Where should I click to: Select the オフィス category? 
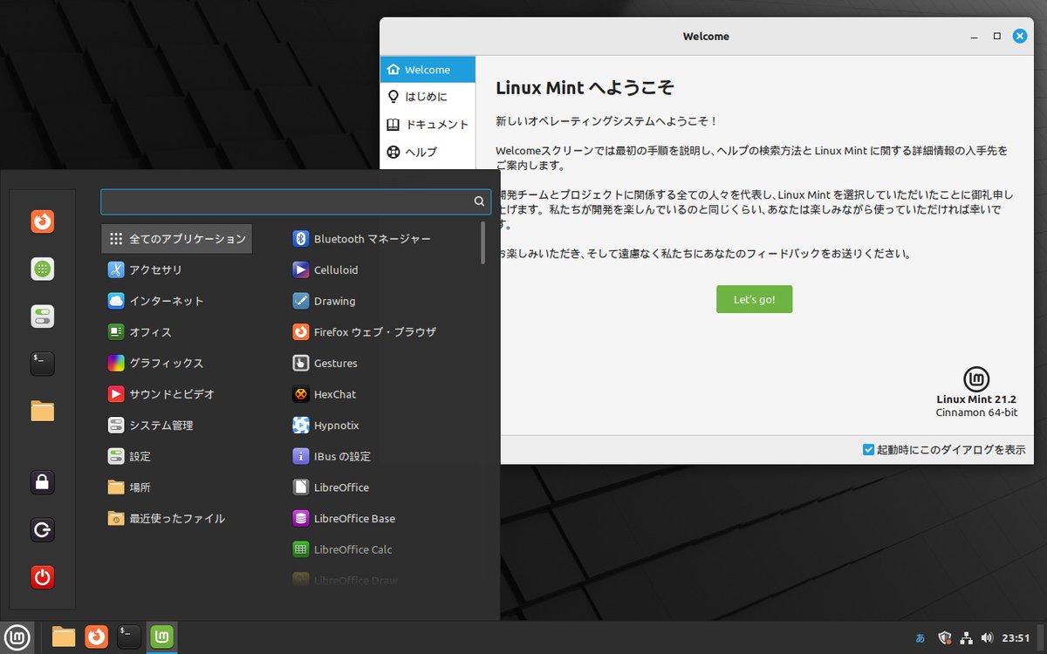tap(157, 331)
